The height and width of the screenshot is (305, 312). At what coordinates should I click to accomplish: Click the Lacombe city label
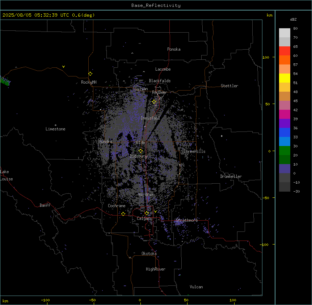coord(163,69)
